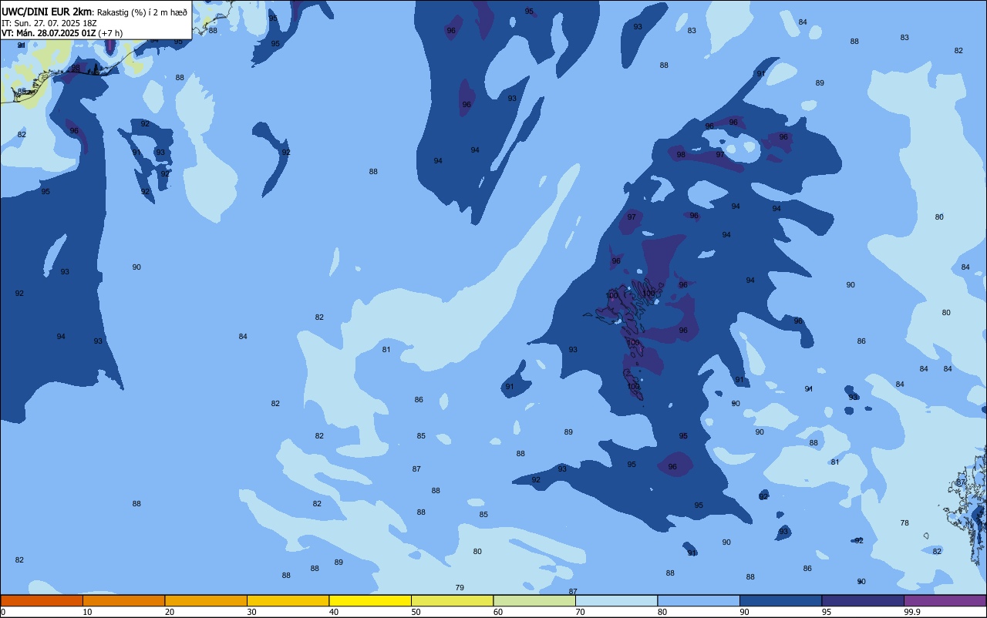The width and height of the screenshot is (987, 618).
Task: Select the '50' legend scale label
Action: click(x=416, y=612)
